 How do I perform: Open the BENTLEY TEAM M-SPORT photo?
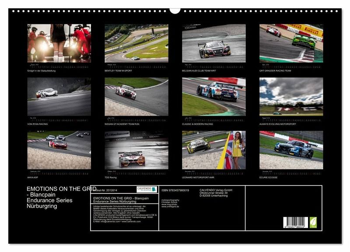coord(136,43)
